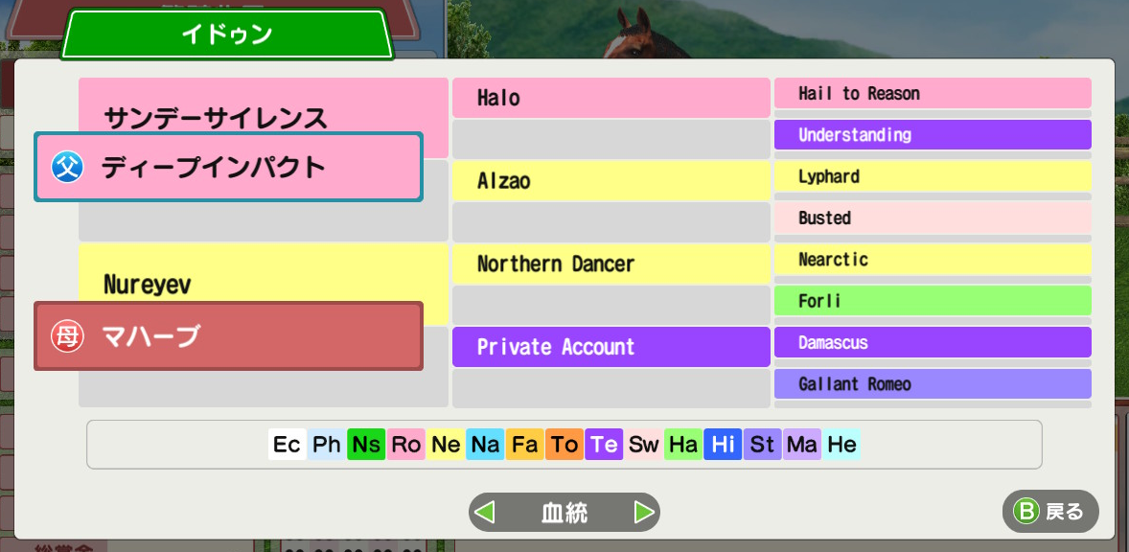1129x552 pixels.
Task: Open the イドゥン name tab
Action: 227,34
